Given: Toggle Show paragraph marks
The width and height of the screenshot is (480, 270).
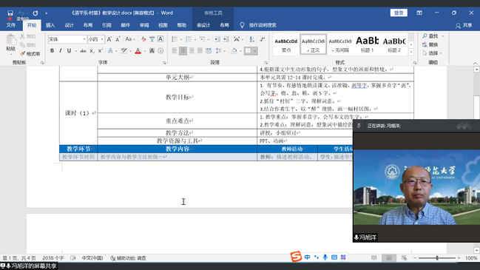Looking at the screenshot, I should (x=263, y=39).
